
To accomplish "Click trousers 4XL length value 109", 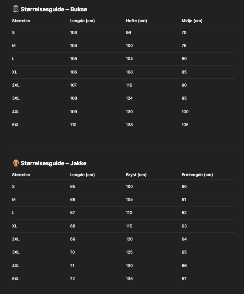I will coord(74,112).
